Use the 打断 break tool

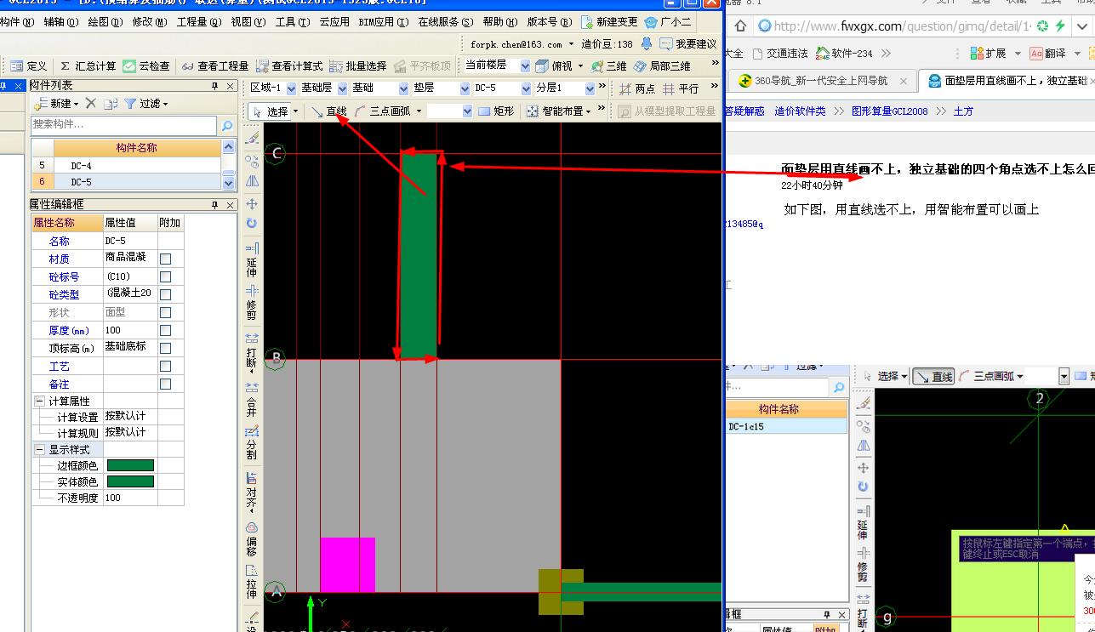click(252, 350)
